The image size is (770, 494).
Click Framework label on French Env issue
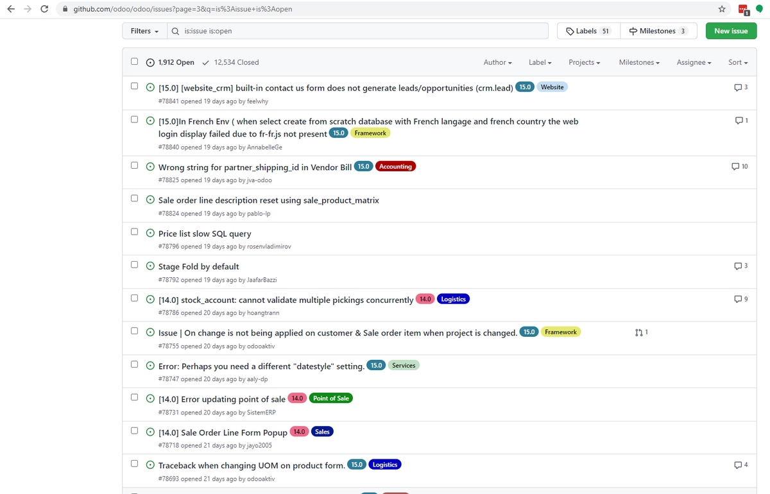[370, 133]
